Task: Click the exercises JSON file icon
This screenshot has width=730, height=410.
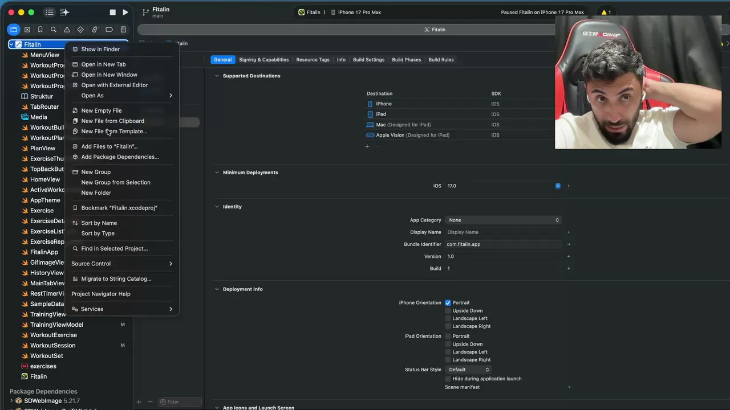Action: click(x=25, y=366)
